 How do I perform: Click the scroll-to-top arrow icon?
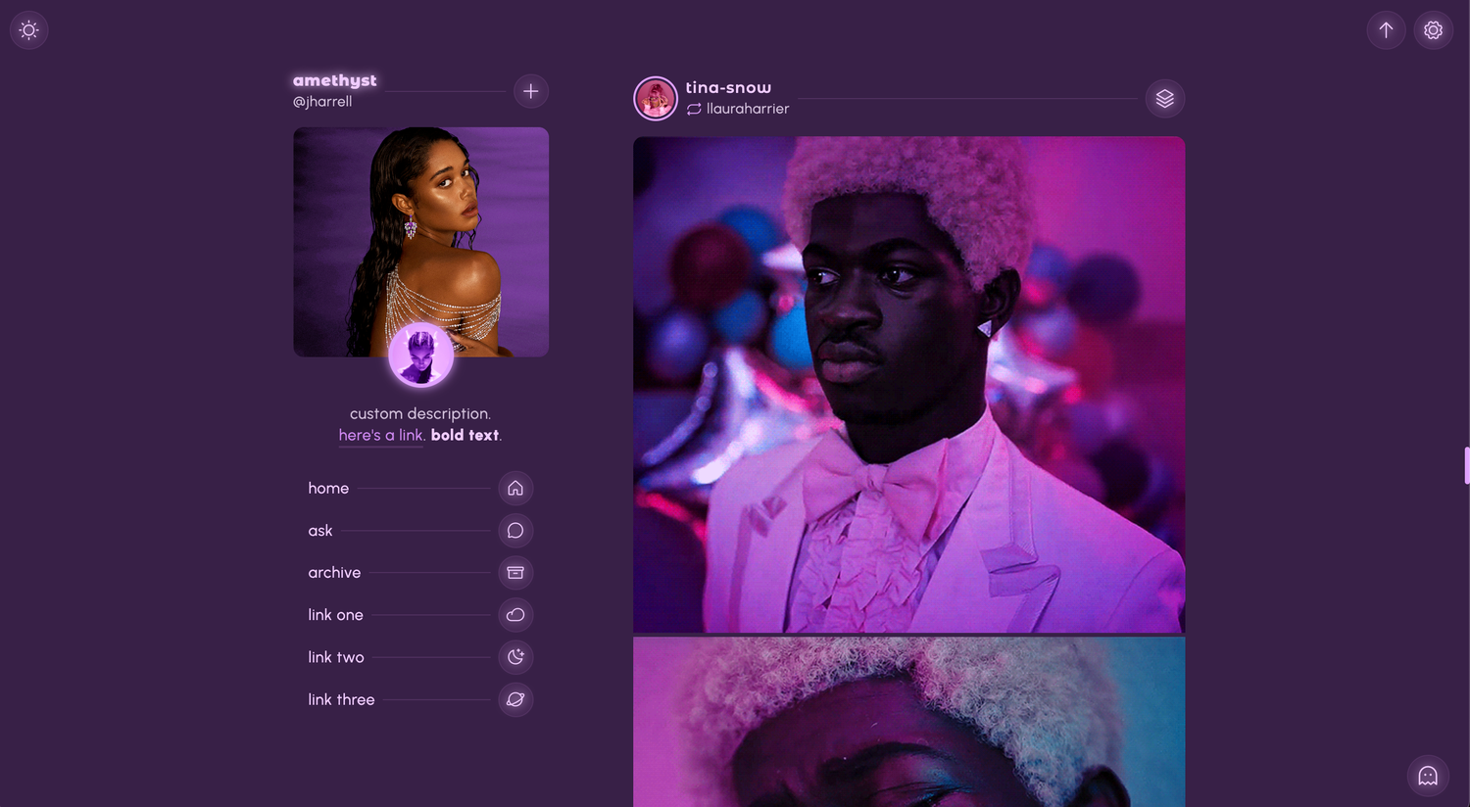point(1386,30)
